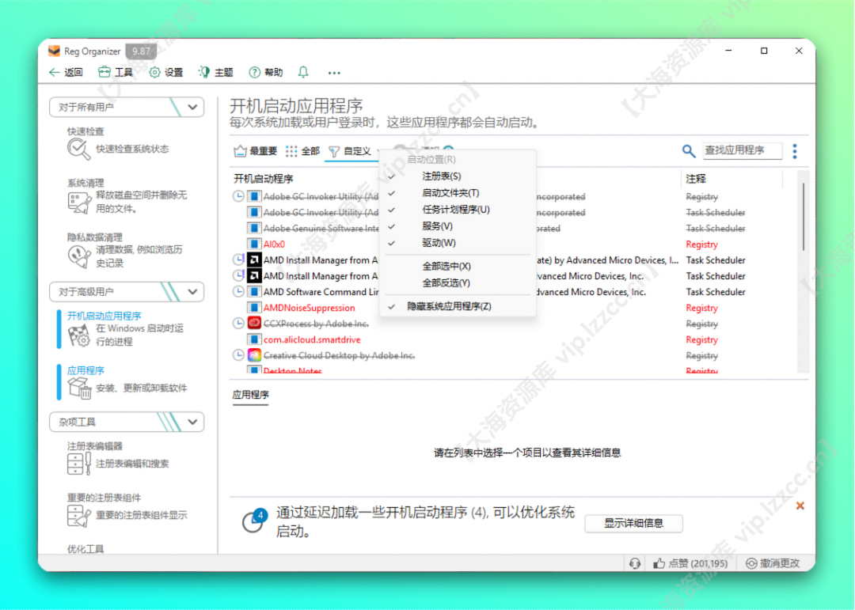The width and height of the screenshot is (855, 610).
Task: Click the 开机启动应用程序 flag-gear icon
Action: [78, 335]
